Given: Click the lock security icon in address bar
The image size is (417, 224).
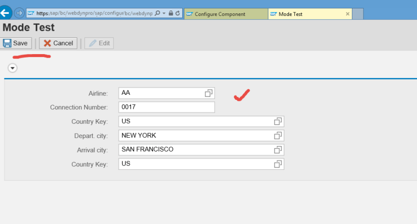Looking at the screenshot, I should coord(170,13).
